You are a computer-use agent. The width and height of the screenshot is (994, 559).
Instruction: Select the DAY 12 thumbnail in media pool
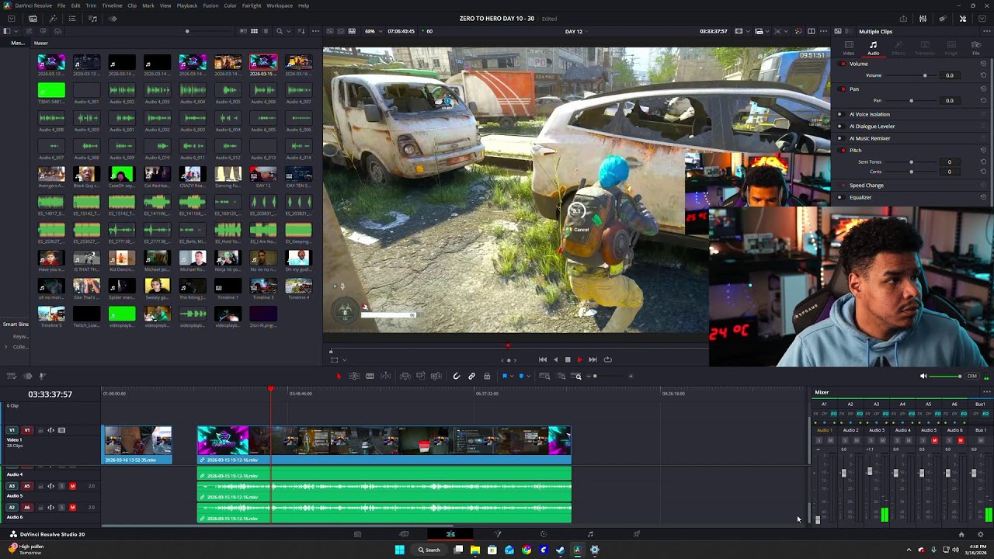tap(263, 176)
